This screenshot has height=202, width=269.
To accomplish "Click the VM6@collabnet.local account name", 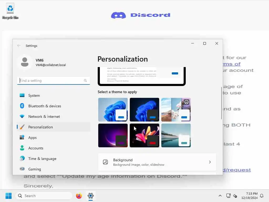I will point(51,65).
